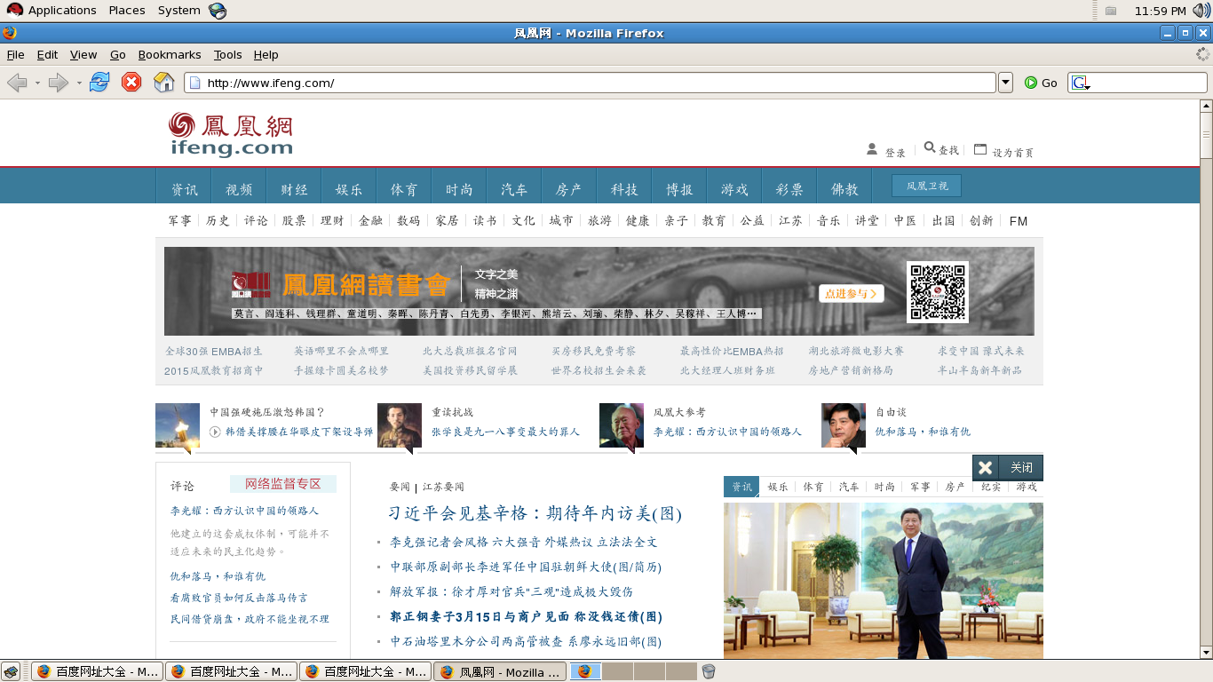Click the Show Desktop icon in bottom panel
The height and width of the screenshot is (682, 1213).
tap(11, 671)
